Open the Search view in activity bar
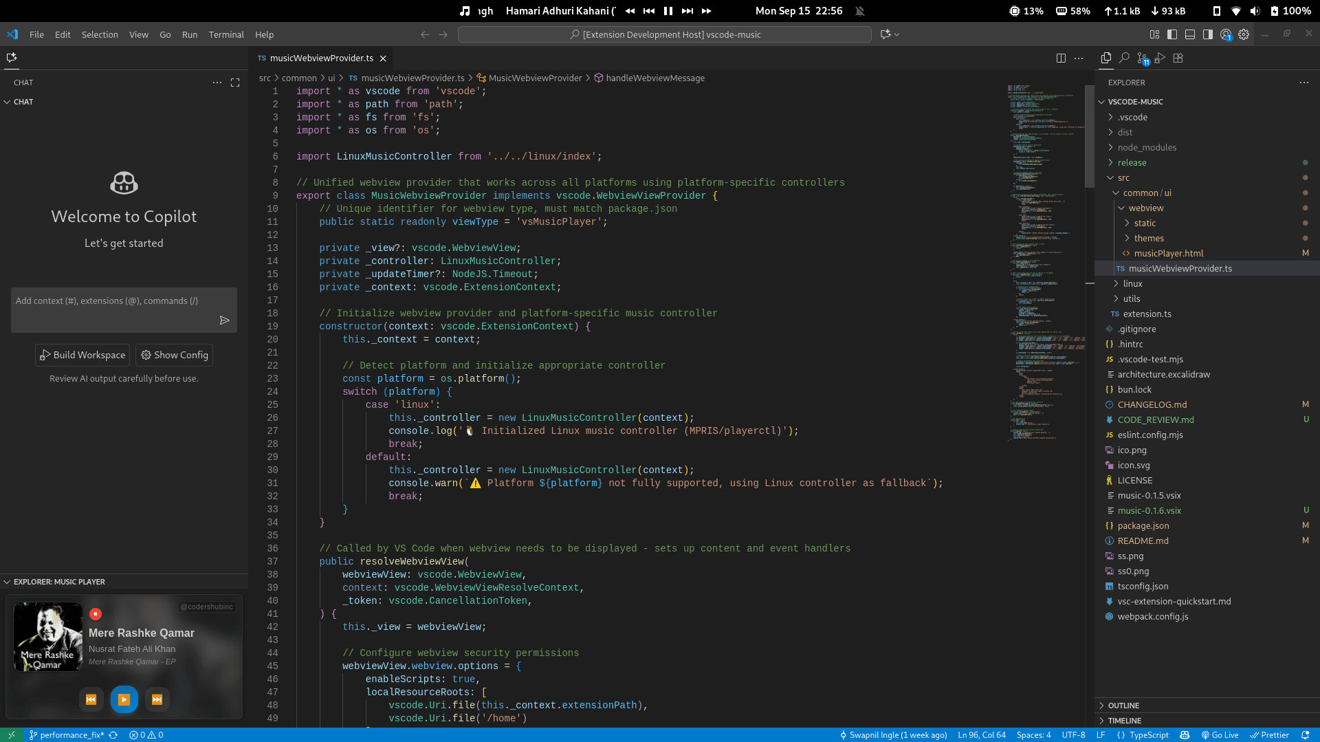The image size is (1320, 742). (1123, 58)
